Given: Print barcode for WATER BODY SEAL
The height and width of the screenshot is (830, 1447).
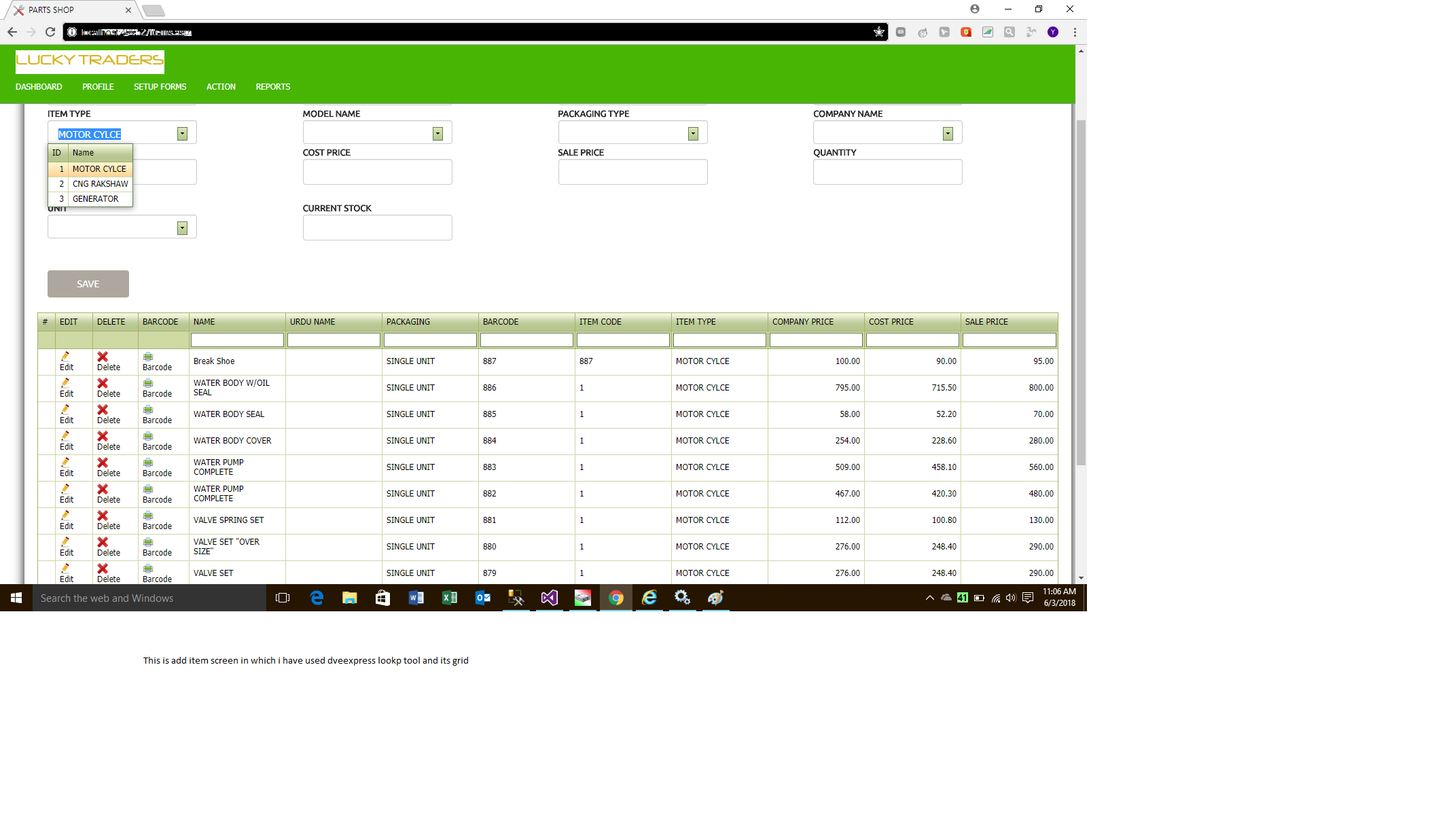Looking at the screenshot, I should [x=157, y=414].
